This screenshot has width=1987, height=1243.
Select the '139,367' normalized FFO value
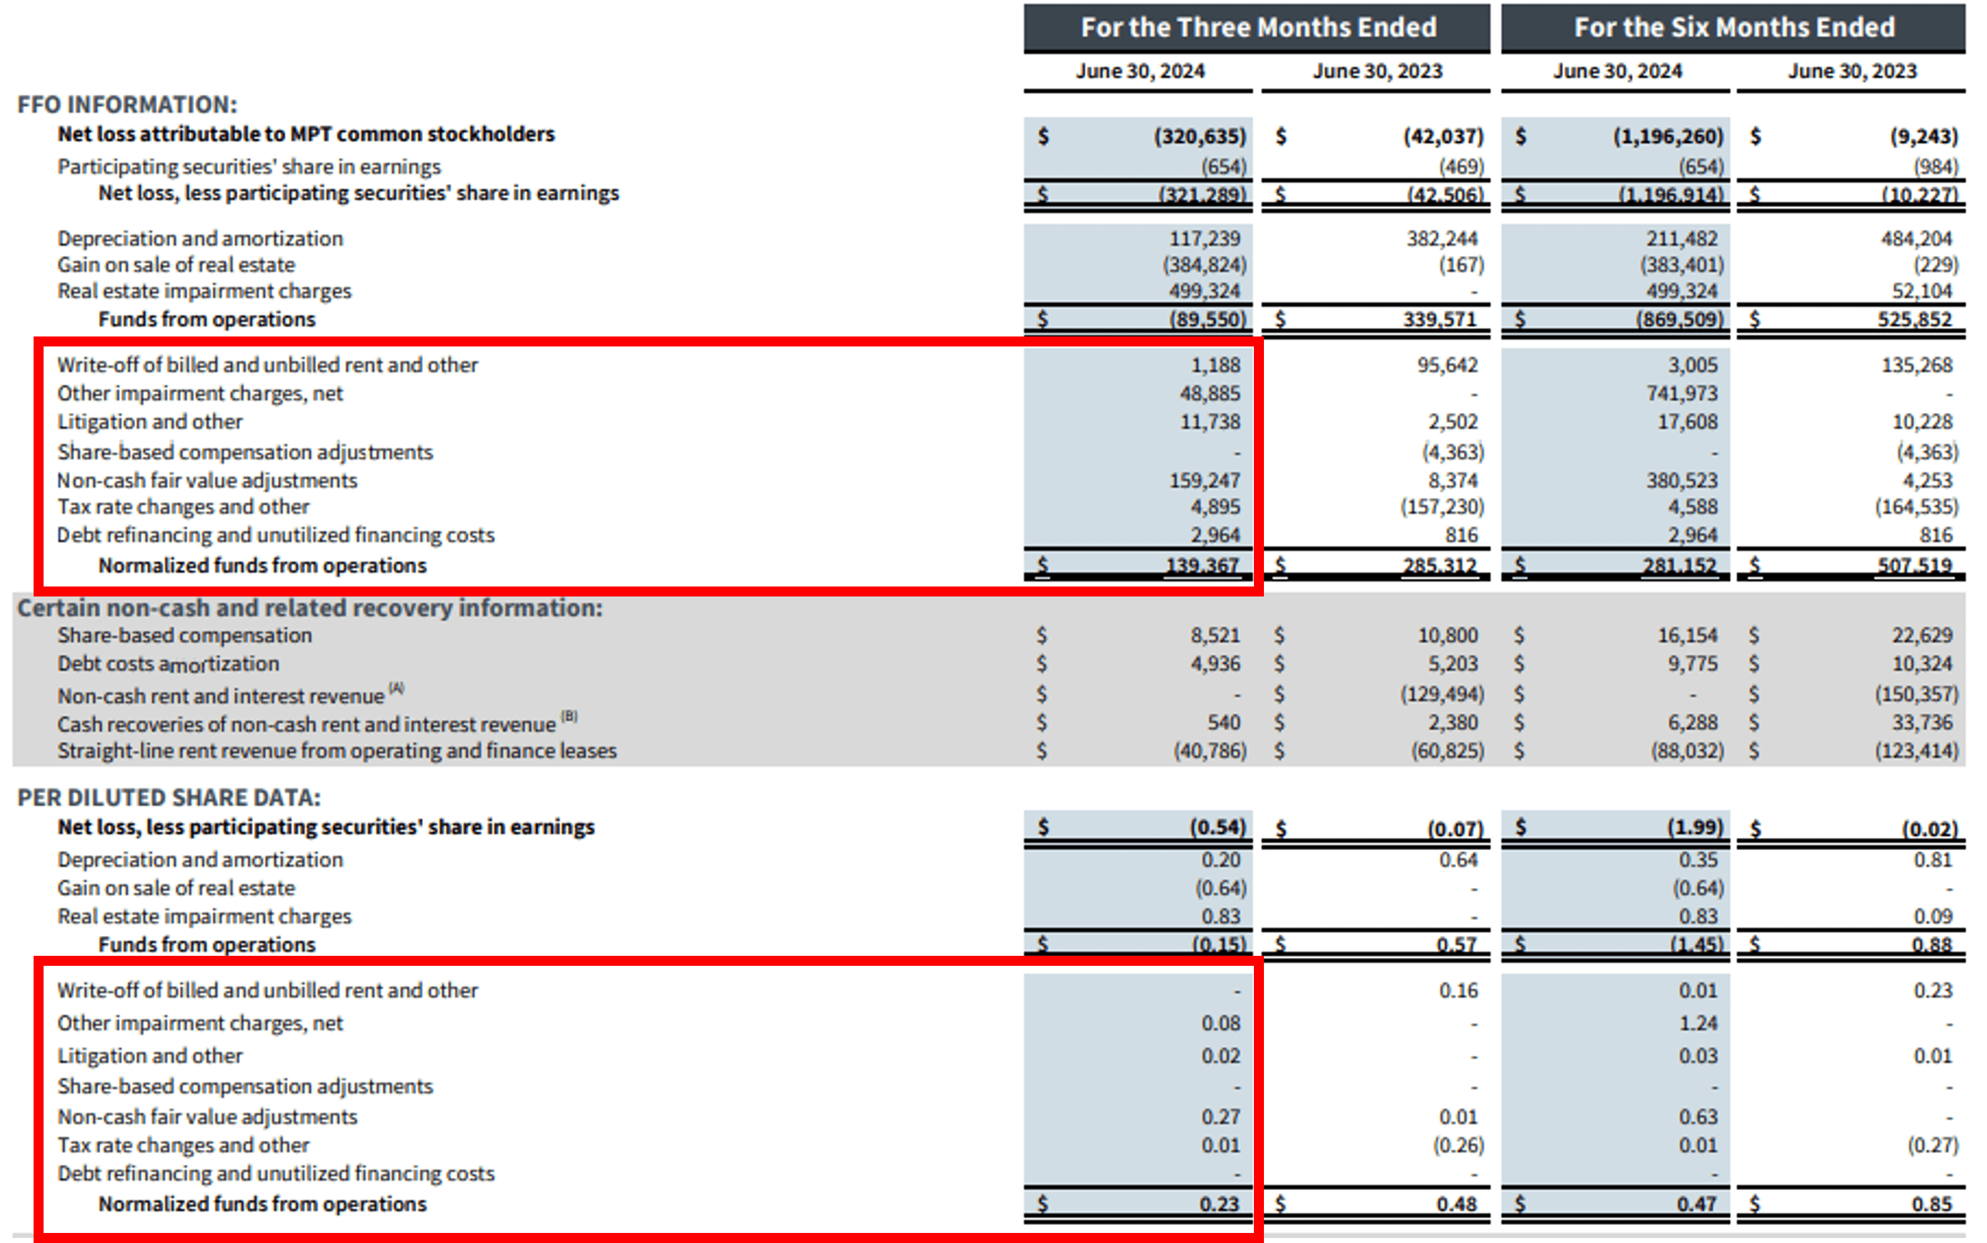[1205, 565]
